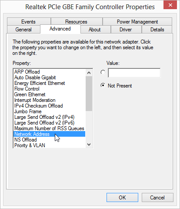Click the property list scrollbar thumb
Screen dimensions: 180x209
89,94
